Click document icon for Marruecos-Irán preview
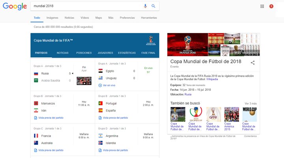This screenshot has height=158, width=284. (x=35, y=118)
